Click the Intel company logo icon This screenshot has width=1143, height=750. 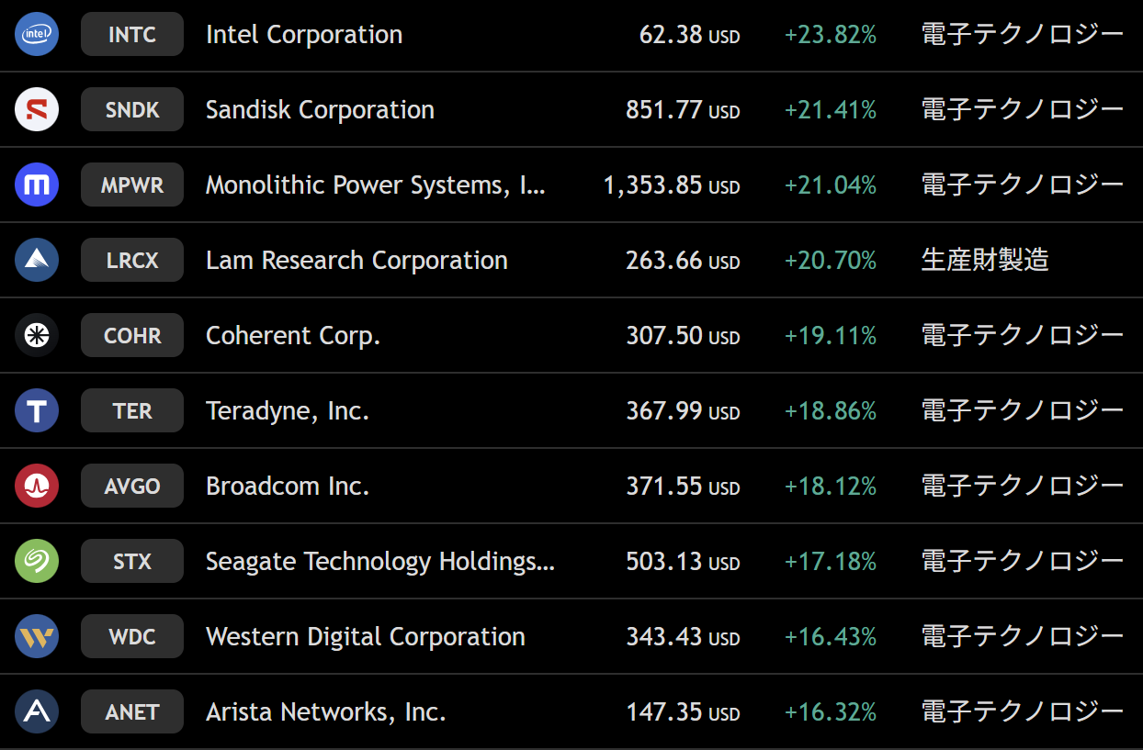[37, 35]
